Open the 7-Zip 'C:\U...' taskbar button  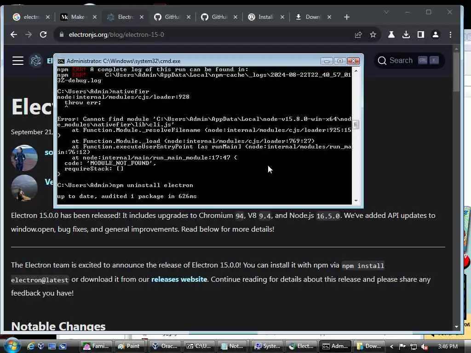pos(199,346)
